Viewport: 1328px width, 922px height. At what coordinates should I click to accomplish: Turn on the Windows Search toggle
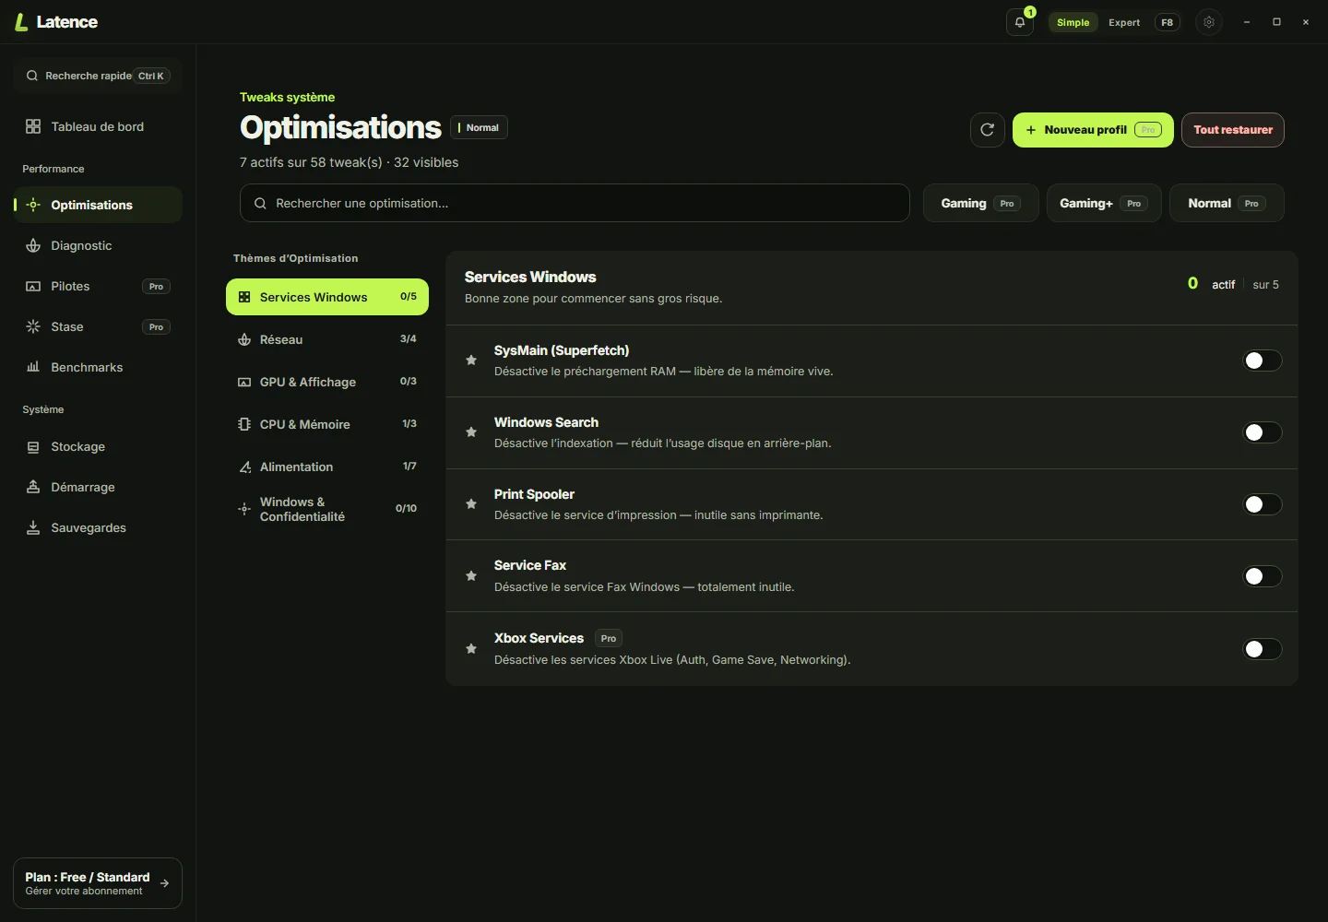click(1262, 432)
